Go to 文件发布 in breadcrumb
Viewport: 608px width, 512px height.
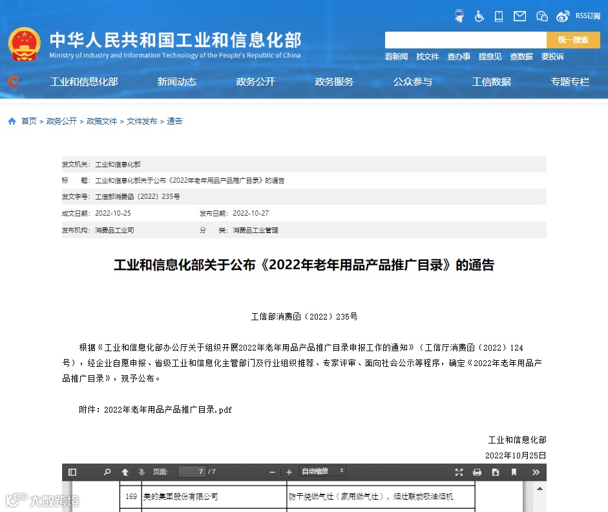(142, 121)
